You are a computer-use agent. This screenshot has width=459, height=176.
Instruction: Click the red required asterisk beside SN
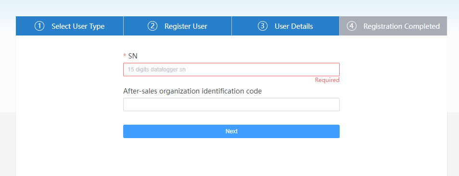pyautogui.click(x=125, y=56)
